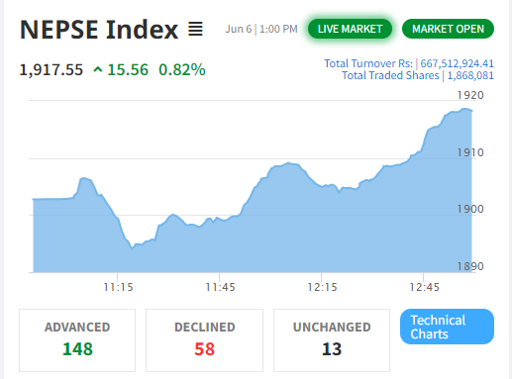Click the UNCHANGED 13 box
Viewport: 512px width, 379px height.
tap(332, 340)
